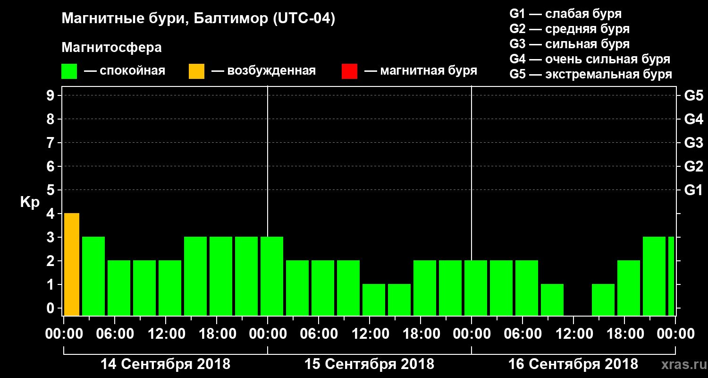Select the Kp 3 bar for 14:00–17:00, 14 September
Screen dimensions: 708x378
pos(195,276)
